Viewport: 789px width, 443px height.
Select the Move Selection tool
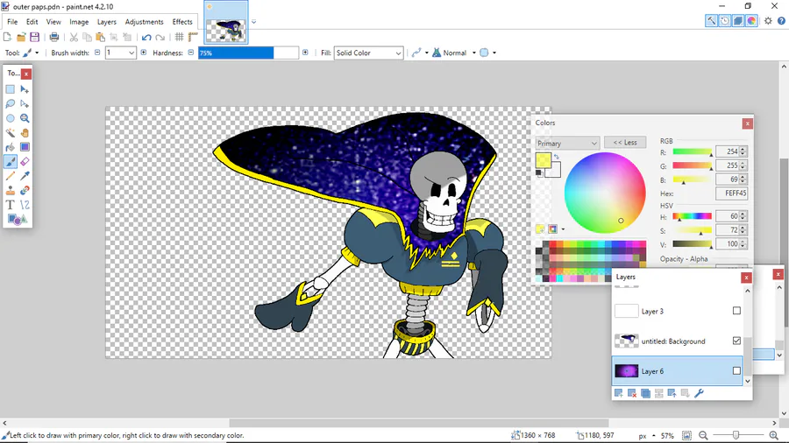pos(25,104)
